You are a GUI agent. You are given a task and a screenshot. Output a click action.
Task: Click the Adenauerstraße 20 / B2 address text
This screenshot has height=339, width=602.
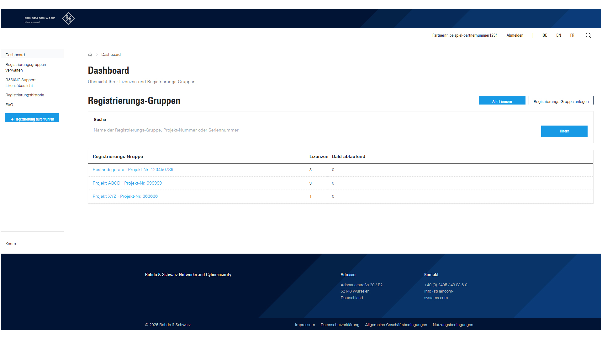(x=362, y=285)
